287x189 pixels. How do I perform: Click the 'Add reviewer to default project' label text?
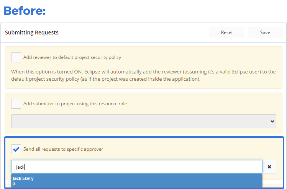click(x=72, y=57)
